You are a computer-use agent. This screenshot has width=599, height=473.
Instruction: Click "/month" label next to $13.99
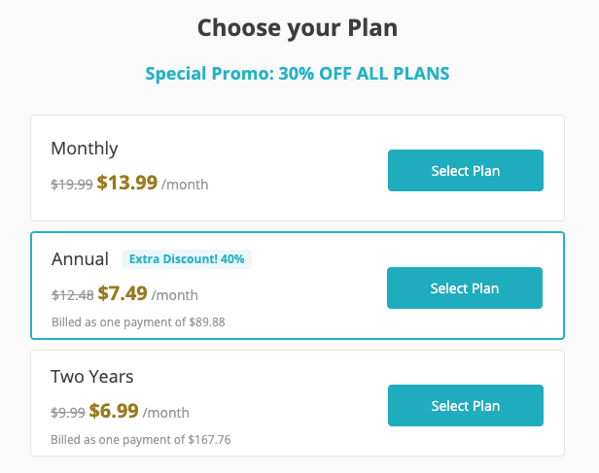pos(185,185)
